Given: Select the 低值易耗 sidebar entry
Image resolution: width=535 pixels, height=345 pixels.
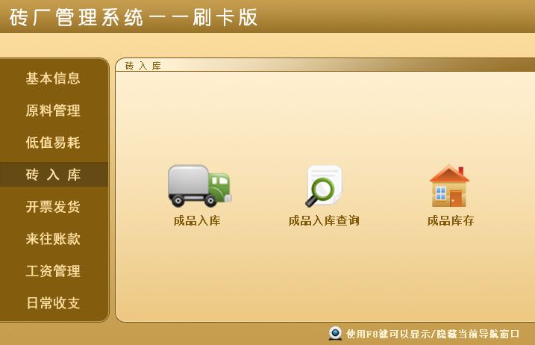Looking at the screenshot, I should point(53,143).
